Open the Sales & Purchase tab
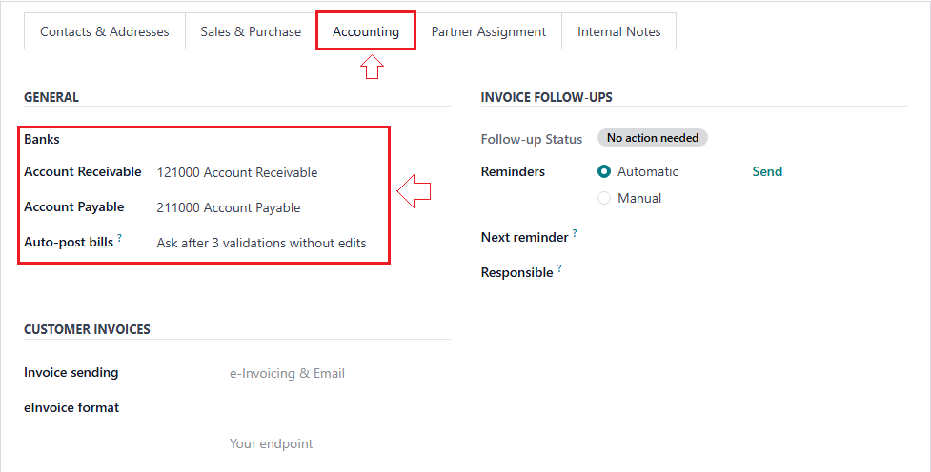 [x=251, y=31]
